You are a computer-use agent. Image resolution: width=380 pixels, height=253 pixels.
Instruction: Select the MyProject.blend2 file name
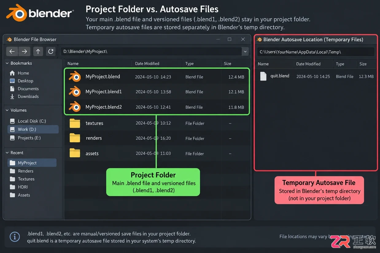click(104, 107)
